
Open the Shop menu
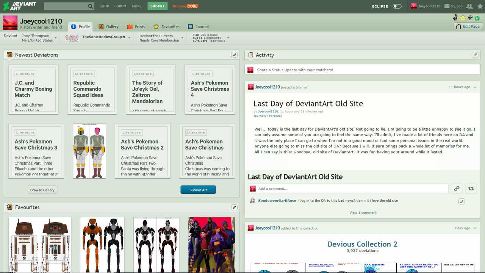(104, 6)
